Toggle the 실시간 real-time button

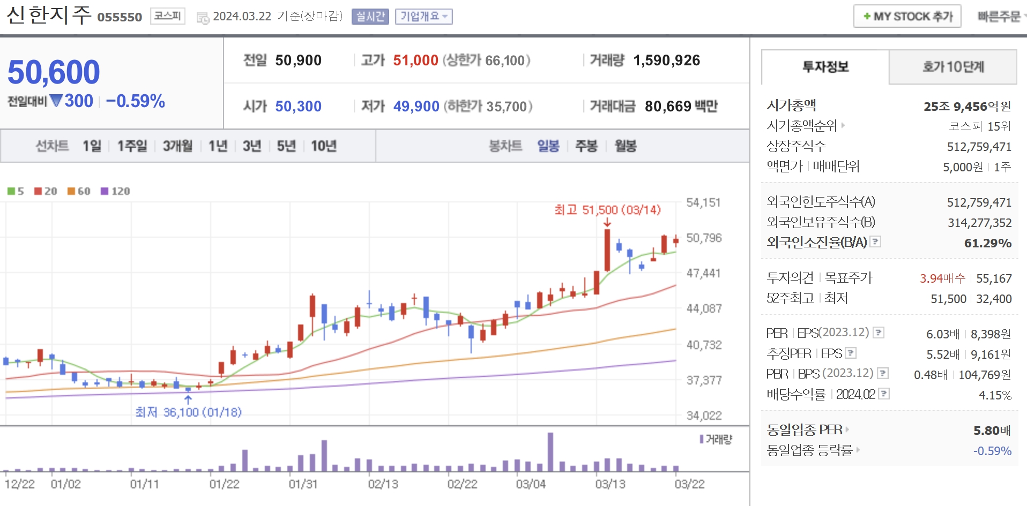tap(370, 17)
